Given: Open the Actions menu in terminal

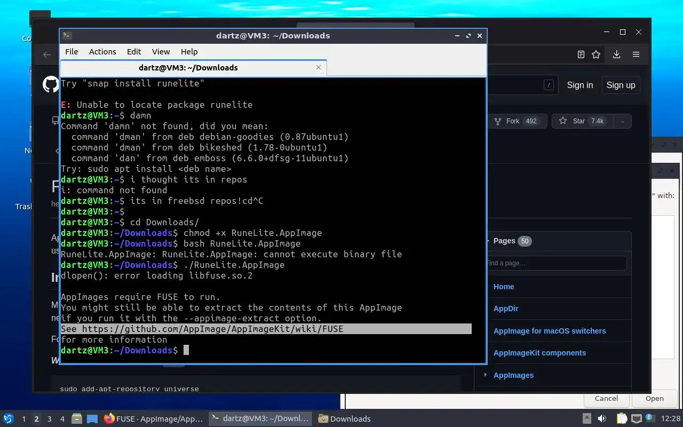Looking at the screenshot, I should (x=102, y=52).
